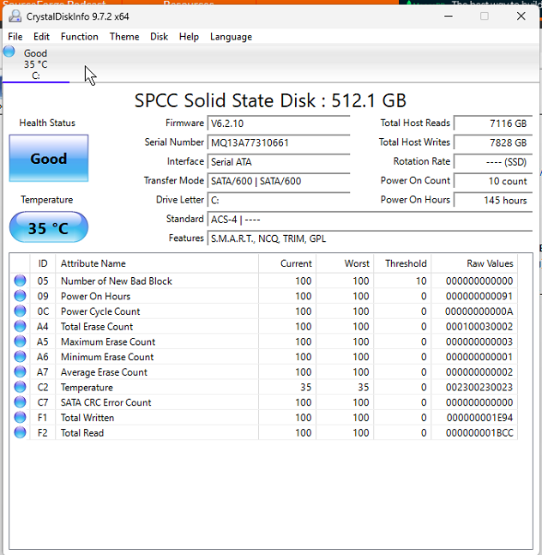This screenshot has height=555, width=542.
Task: Open the Theme menu
Action: pyautogui.click(x=124, y=37)
